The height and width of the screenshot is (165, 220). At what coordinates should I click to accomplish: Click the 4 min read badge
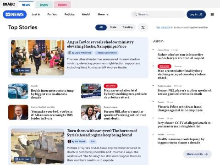[x=22, y=71]
